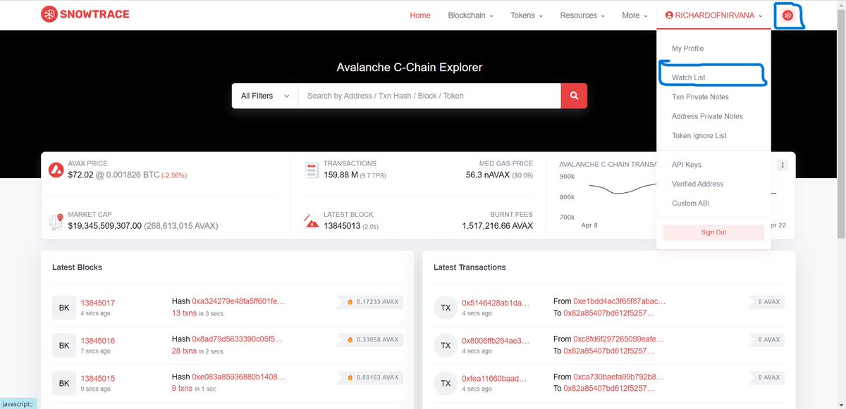
Task: Click the Latest Block gauge icon
Action: (312, 221)
